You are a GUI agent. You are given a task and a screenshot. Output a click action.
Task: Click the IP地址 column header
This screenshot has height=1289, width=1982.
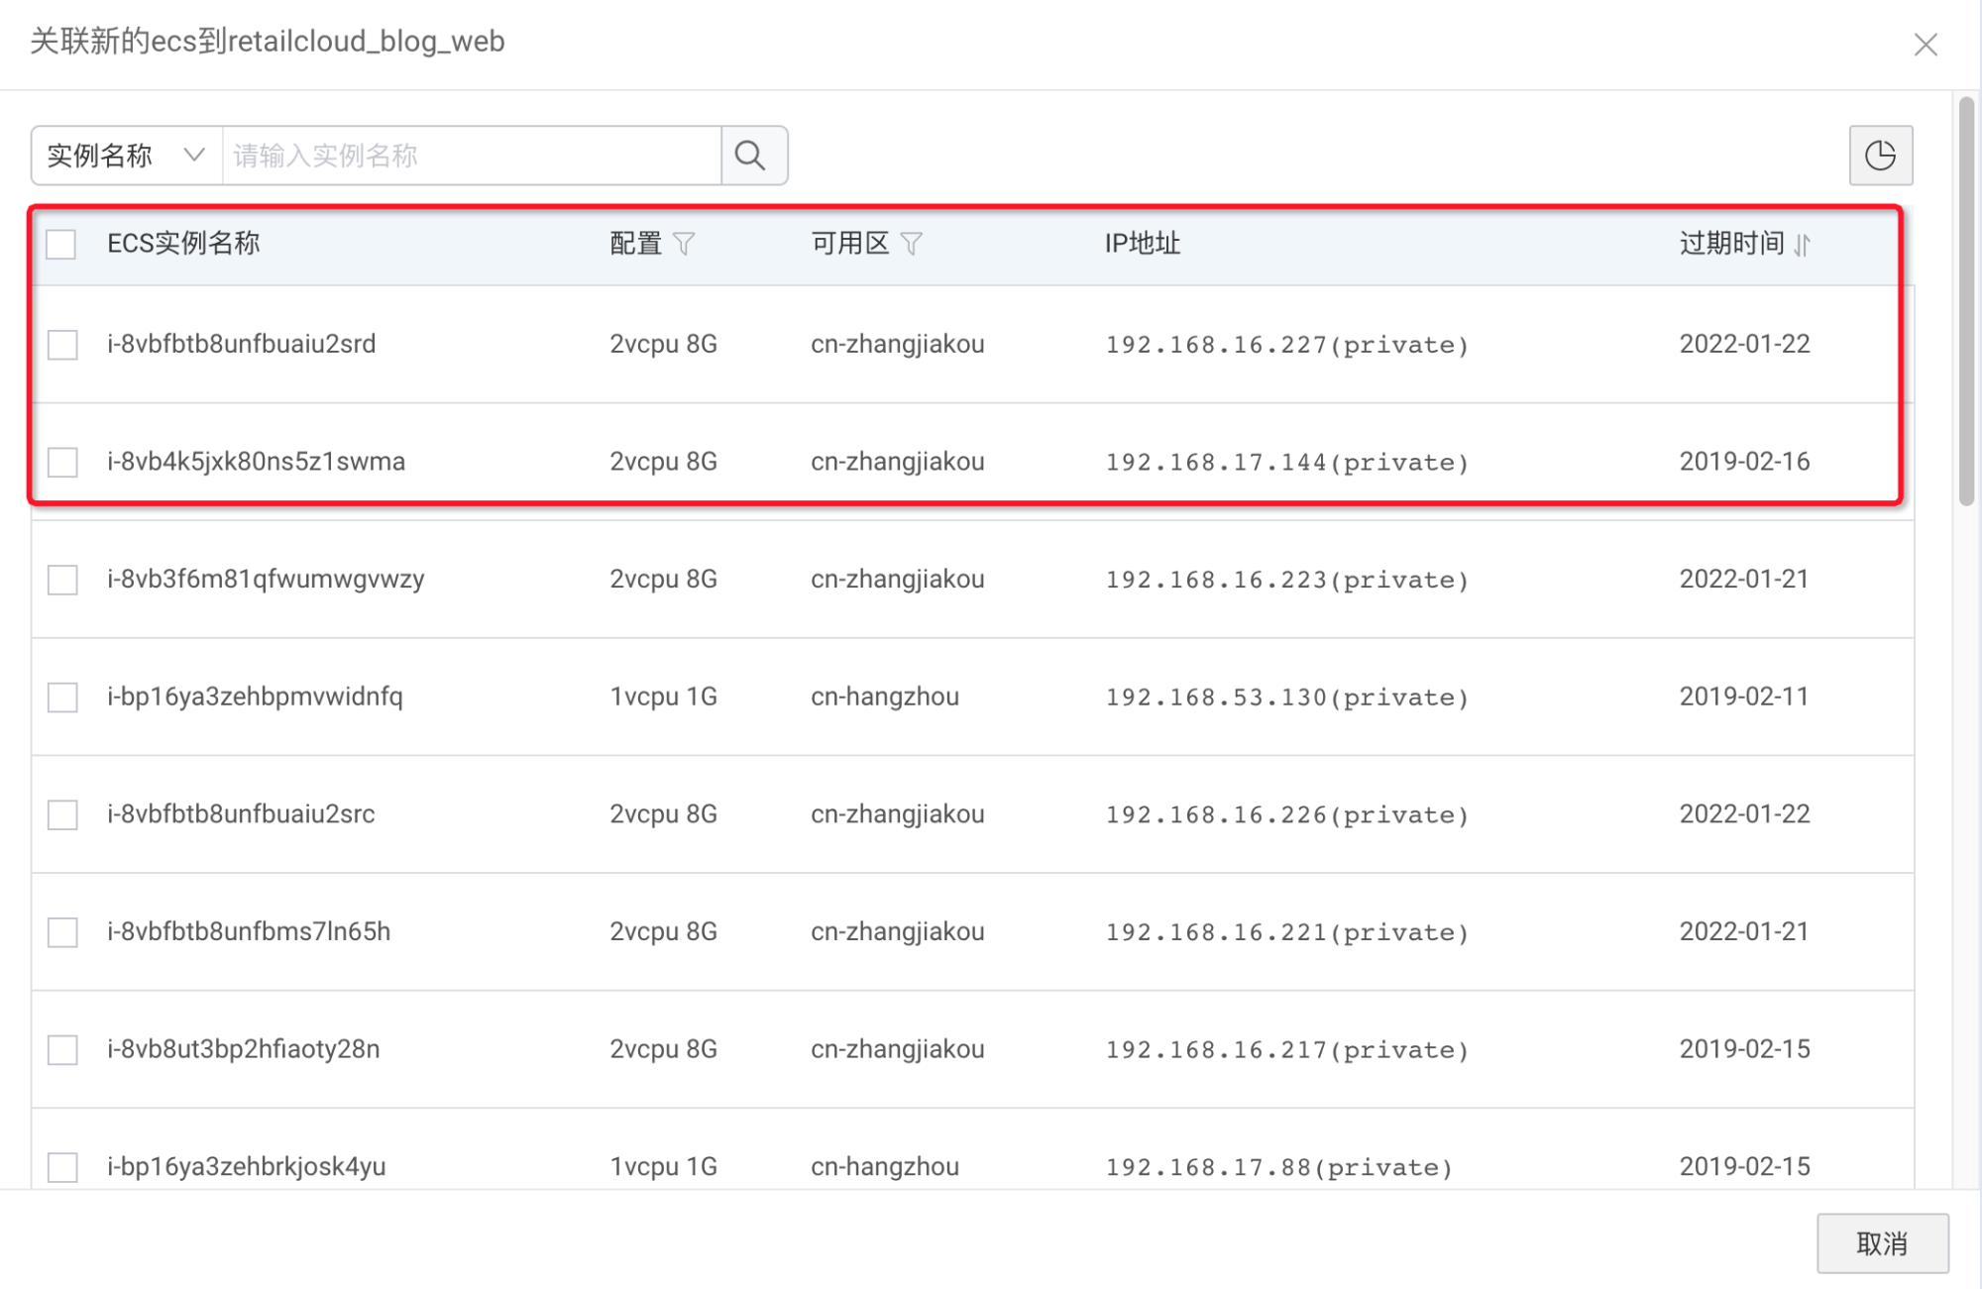(x=1143, y=243)
